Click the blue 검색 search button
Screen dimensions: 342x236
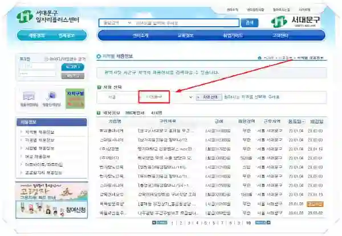click(250, 23)
